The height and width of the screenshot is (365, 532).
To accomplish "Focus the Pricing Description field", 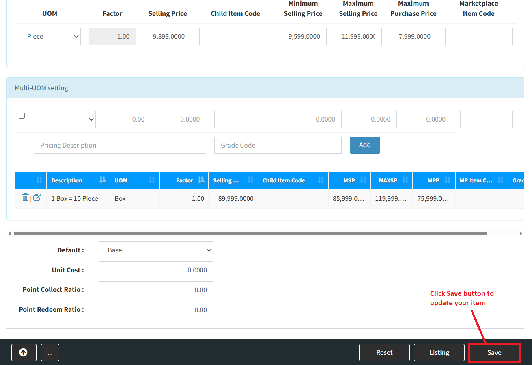I will [x=120, y=145].
